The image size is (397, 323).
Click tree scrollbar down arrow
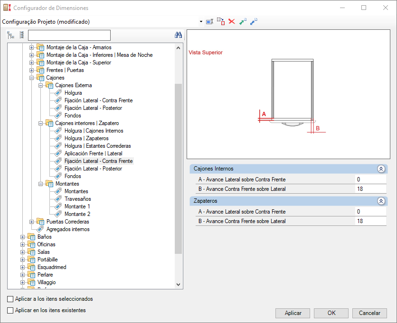[178, 285]
